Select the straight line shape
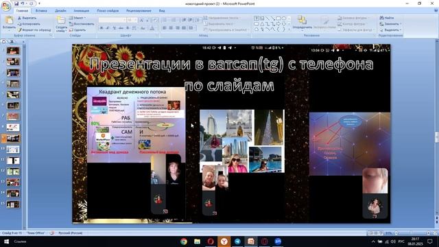Image resolution: width=439 pixels, height=247 pixels. 268,19
